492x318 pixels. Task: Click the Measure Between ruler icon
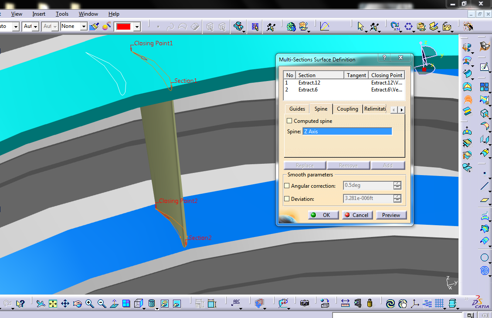point(345,303)
